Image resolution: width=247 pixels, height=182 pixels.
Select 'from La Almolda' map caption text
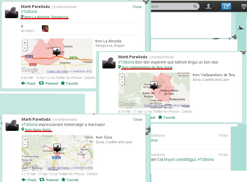(x=108, y=41)
